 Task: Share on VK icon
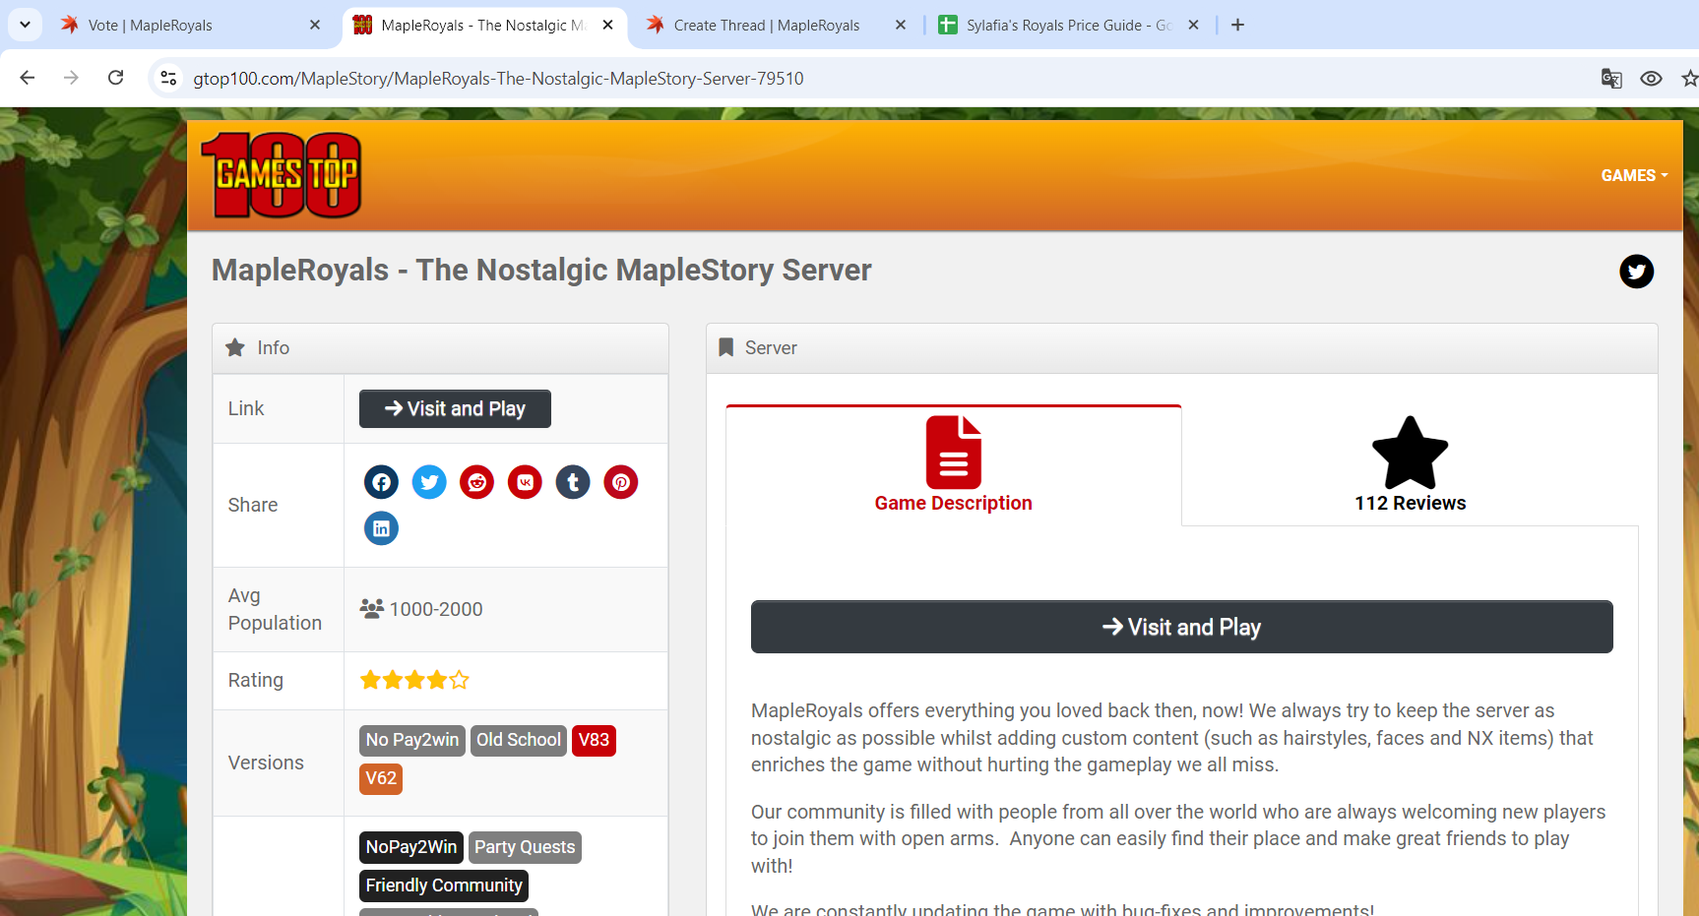coord(525,482)
